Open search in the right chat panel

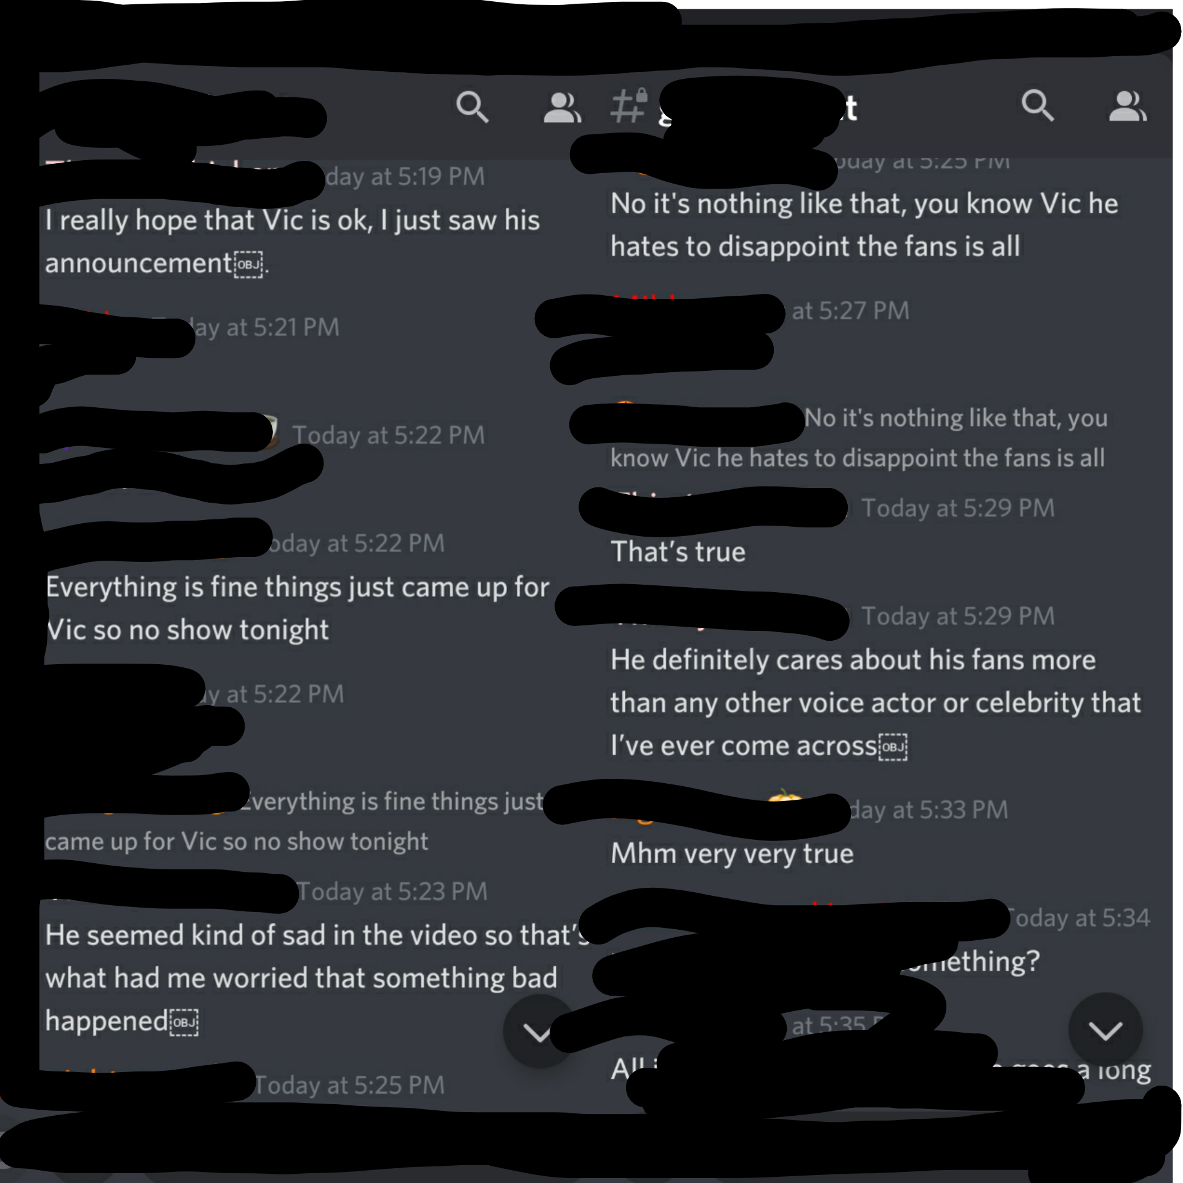click(x=1038, y=105)
